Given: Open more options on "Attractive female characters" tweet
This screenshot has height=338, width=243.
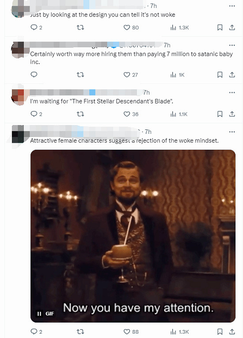Looking at the screenshot, I should point(232,132).
